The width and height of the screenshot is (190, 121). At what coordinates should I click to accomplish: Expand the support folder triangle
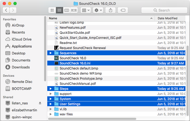pyautogui.click(x=51, y=94)
